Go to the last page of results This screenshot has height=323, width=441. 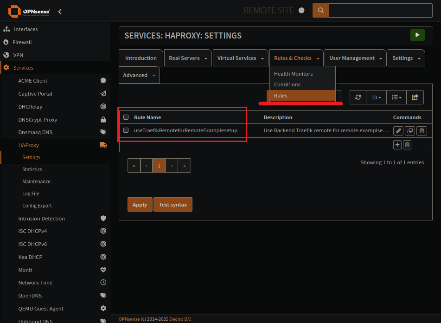tap(185, 166)
